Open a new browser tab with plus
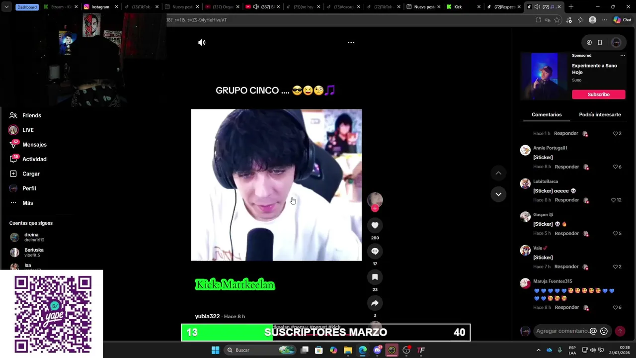 pos(571,7)
